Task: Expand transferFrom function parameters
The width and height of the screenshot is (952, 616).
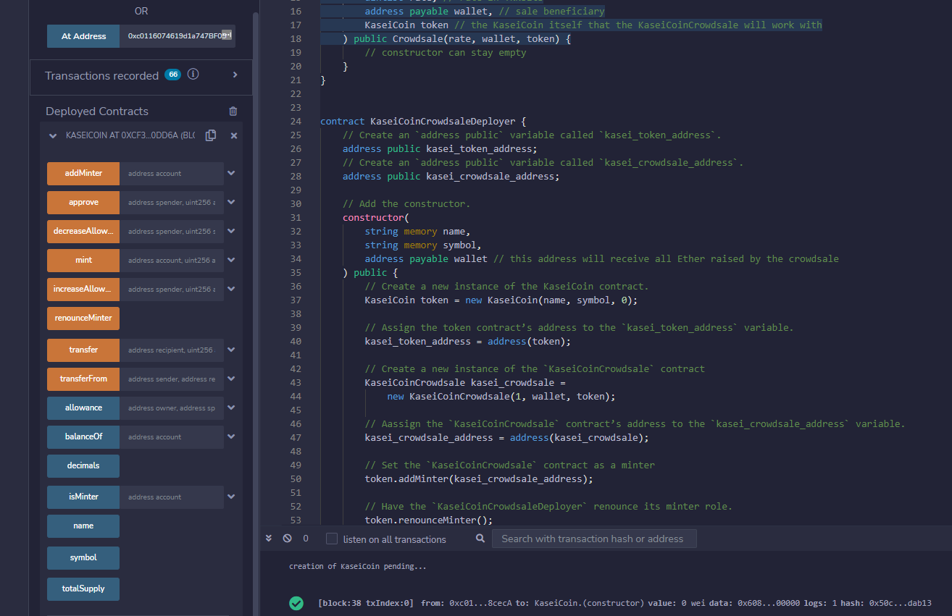Action: pos(231,379)
